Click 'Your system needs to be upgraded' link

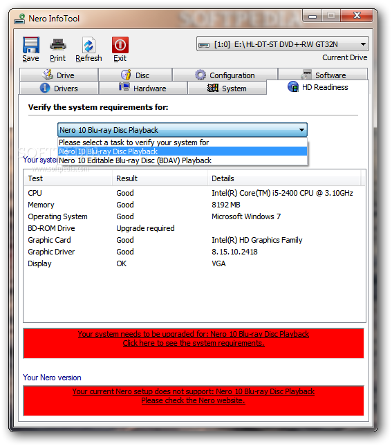194,334
